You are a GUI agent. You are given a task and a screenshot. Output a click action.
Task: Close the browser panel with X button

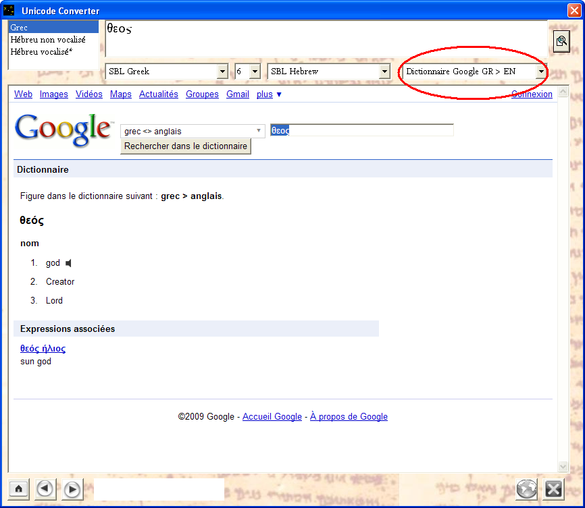coord(554,488)
